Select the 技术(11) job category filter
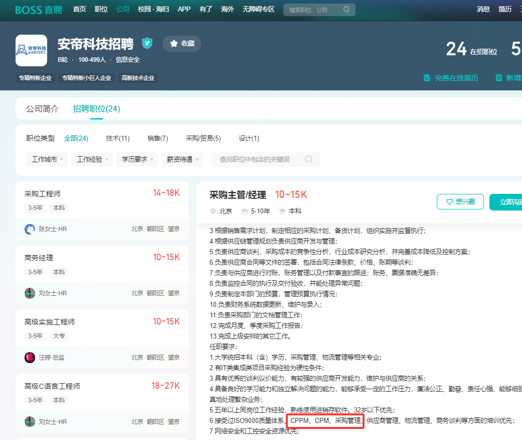The height and width of the screenshot is (440, 522). tap(117, 138)
